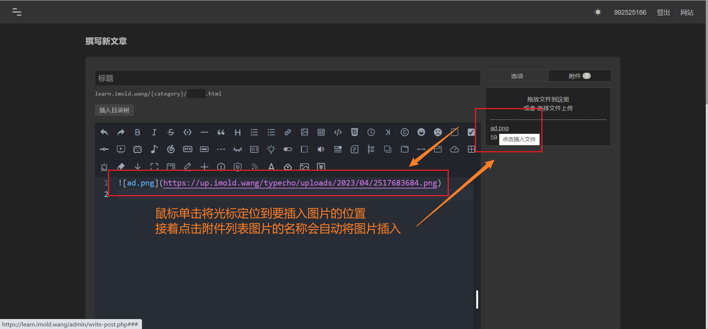
Task: Open the hamburger sidebar menu
Action: 17,12
